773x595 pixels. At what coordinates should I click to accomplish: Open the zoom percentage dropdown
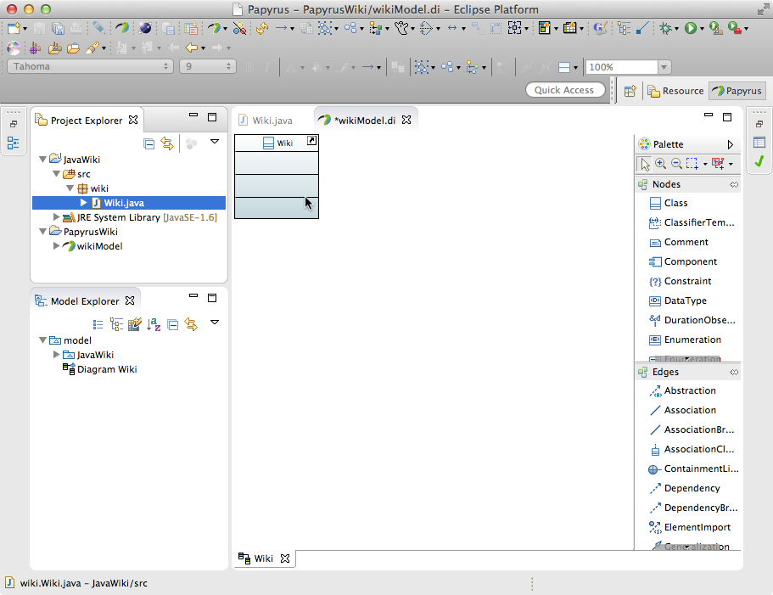click(664, 67)
